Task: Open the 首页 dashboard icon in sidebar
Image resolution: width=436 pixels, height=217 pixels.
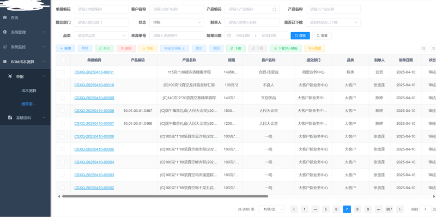Action: coord(4,17)
